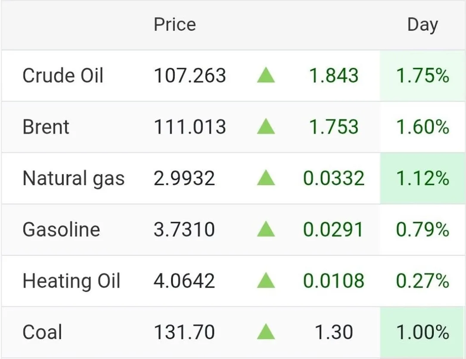
Task: Select the Coal price 131.70
Action: coord(184,332)
